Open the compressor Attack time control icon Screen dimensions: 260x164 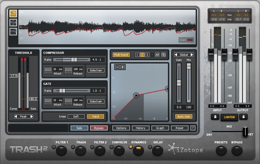[x=48, y=70]
